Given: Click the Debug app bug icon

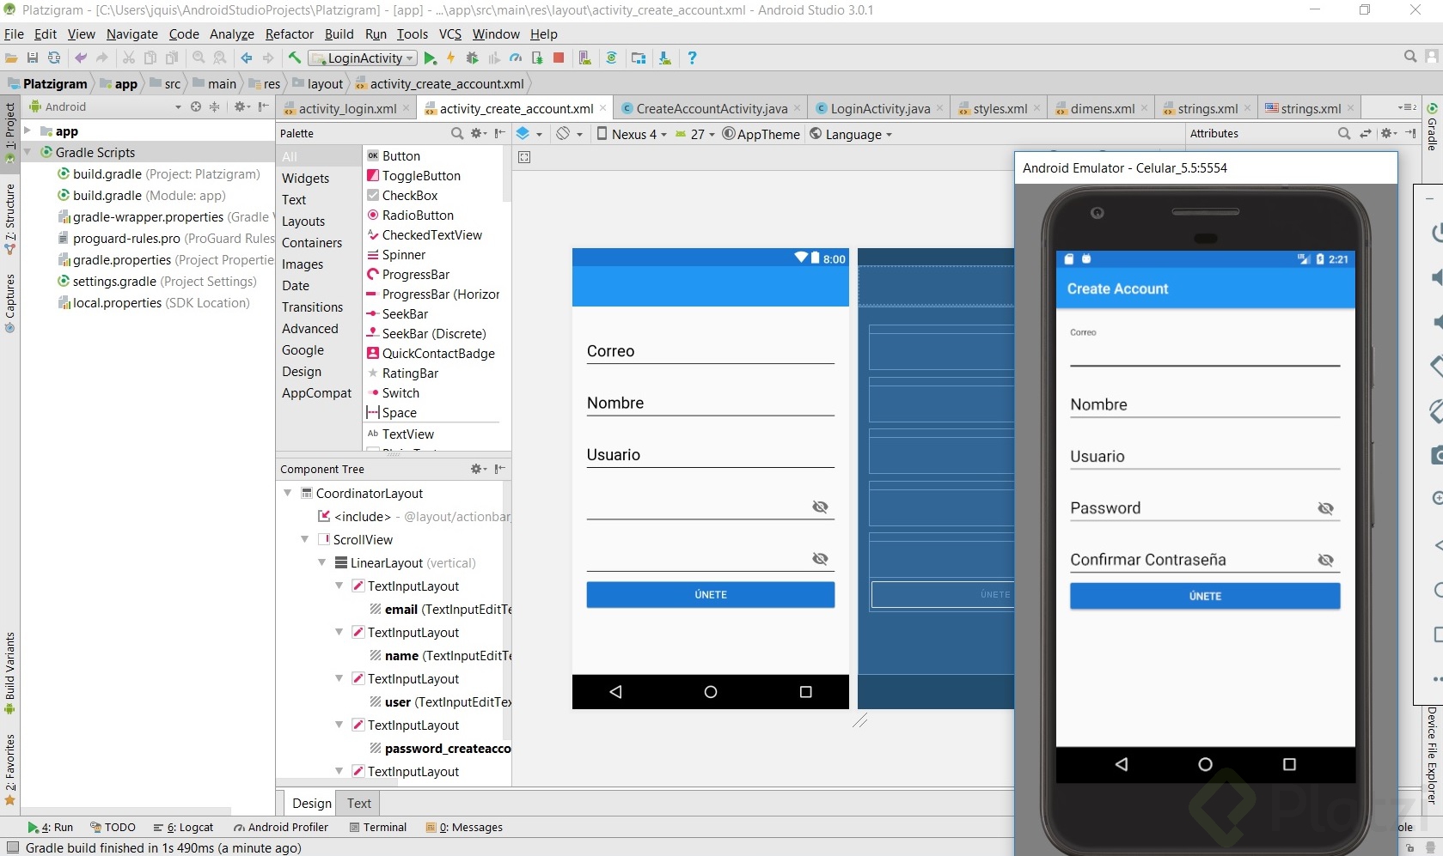Looking at the screenshot, I should 472,58.
